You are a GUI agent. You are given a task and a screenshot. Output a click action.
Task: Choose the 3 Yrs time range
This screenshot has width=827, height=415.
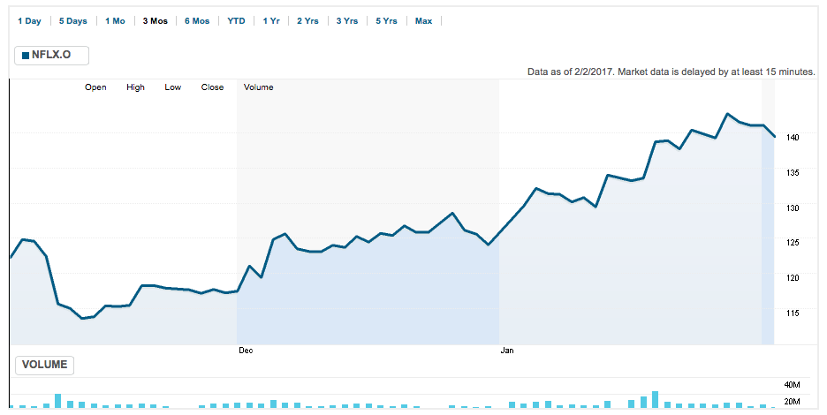pos(346,20)
